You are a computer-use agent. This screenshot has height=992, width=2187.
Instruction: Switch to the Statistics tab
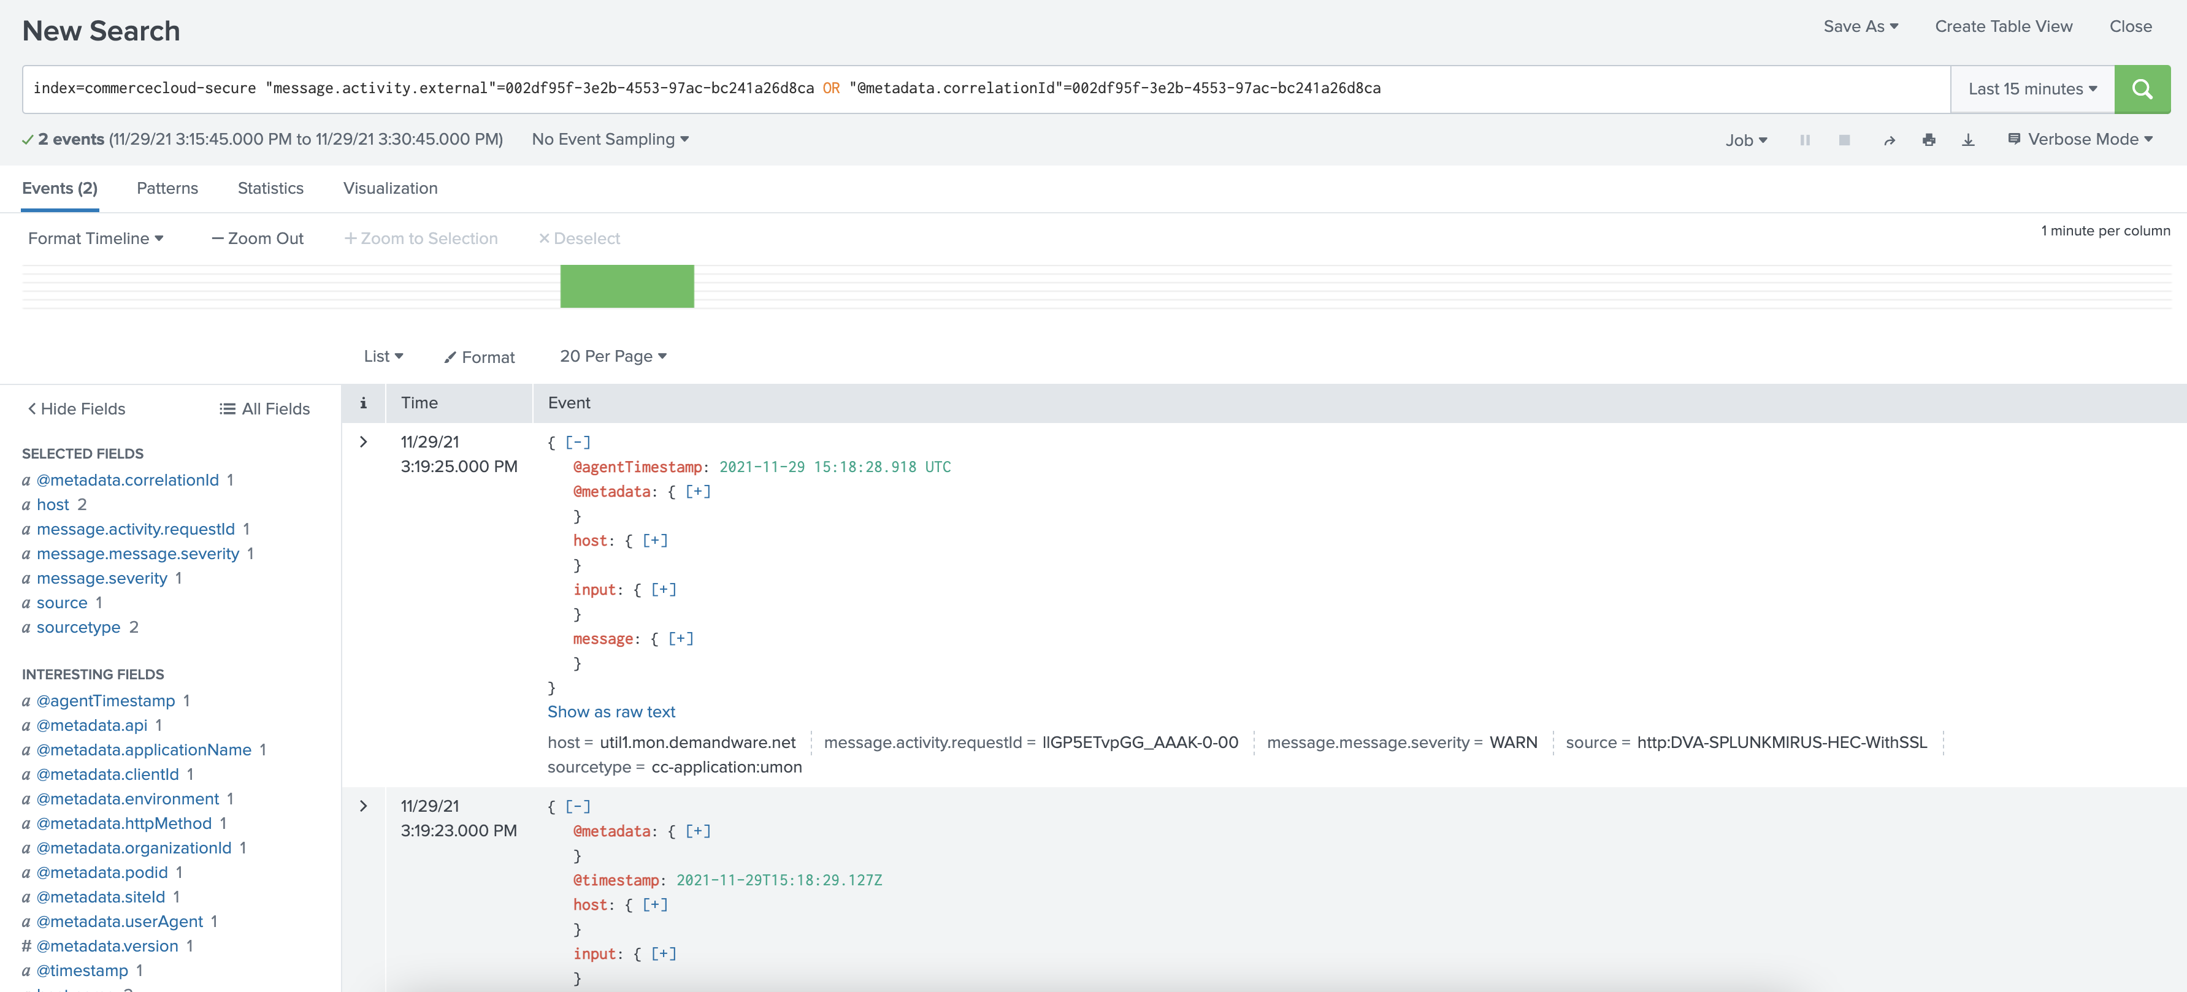click(270, 188)
